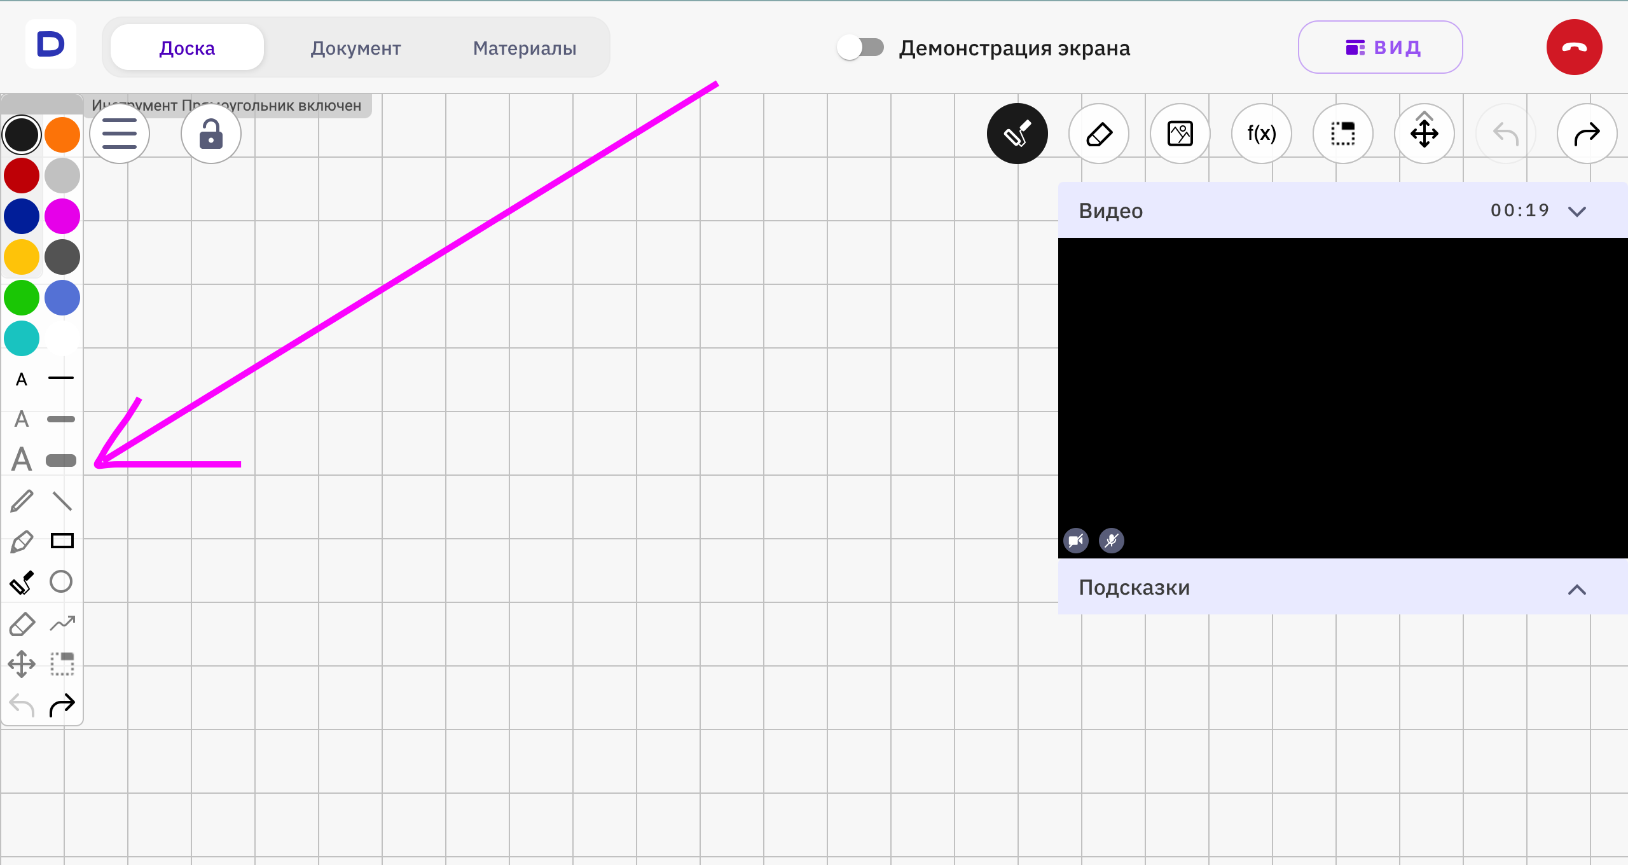Click the 00:19 call timer
Image resolution: width=1628 pixels, height=865 pixels.
click(1520, 211)
